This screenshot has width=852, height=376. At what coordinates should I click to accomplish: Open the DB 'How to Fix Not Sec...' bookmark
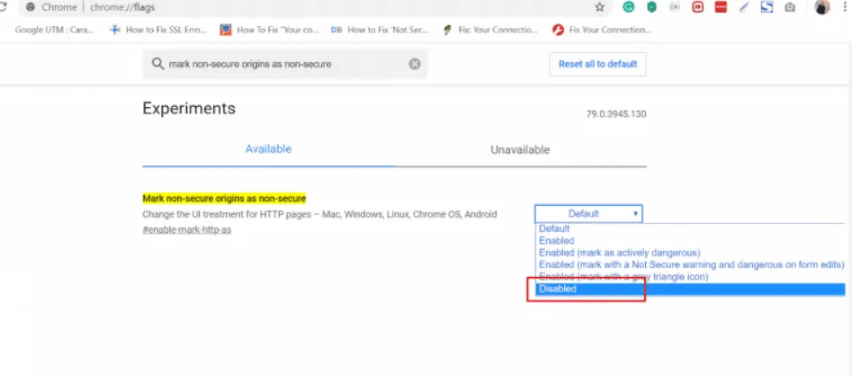click(x=380, y=30)
